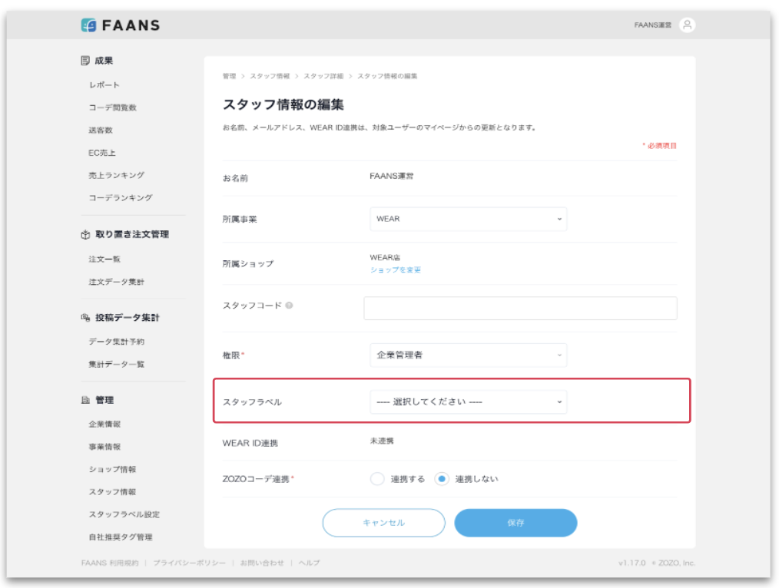
Task: Select the 連携しない radio button
Action: pos(442,479)
